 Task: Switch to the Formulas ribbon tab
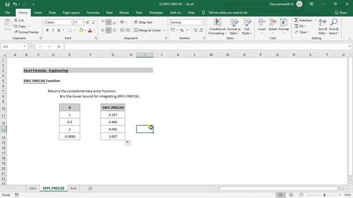coord(93,13)
